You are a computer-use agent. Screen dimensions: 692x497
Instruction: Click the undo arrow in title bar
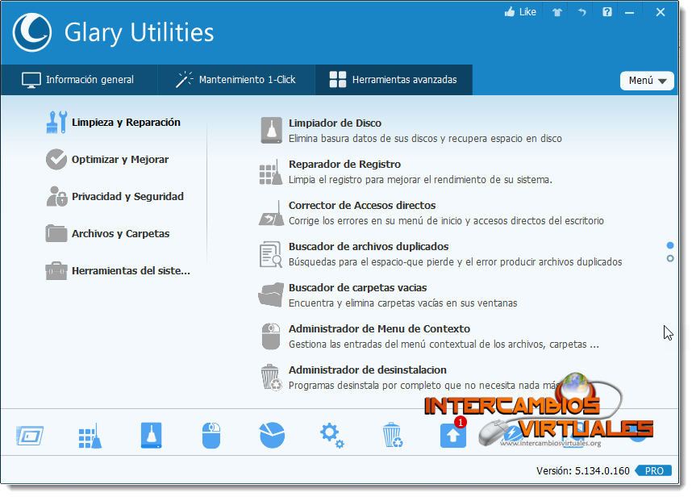pyautogui.click(x=582, y=12)
